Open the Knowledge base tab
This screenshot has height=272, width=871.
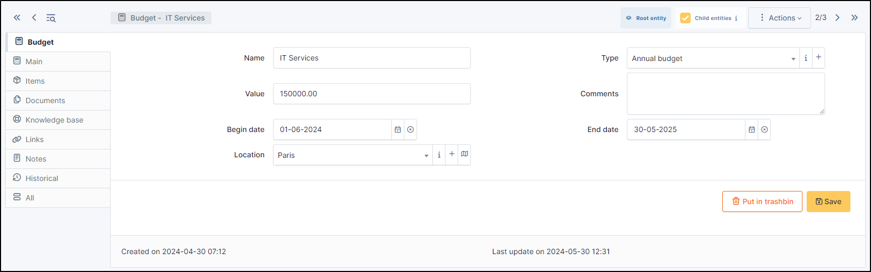click(54, 120)
